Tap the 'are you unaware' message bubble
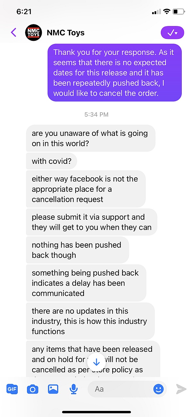Screen dimensions: 193x417 tap(91, 138)
